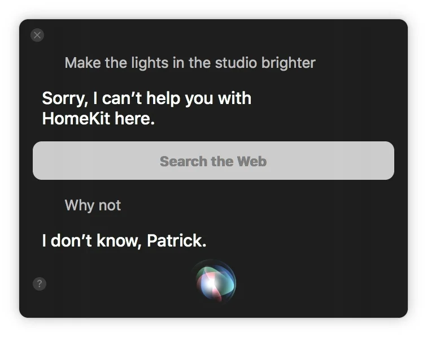Click the name Patrick in Siri's reply
Viewport: 427px width, 337px height.
click(x=176, y=240)
